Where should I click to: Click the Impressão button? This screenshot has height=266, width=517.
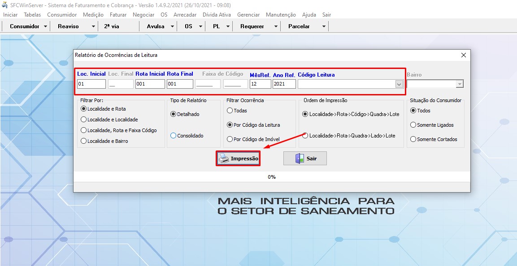coord(238,158)
